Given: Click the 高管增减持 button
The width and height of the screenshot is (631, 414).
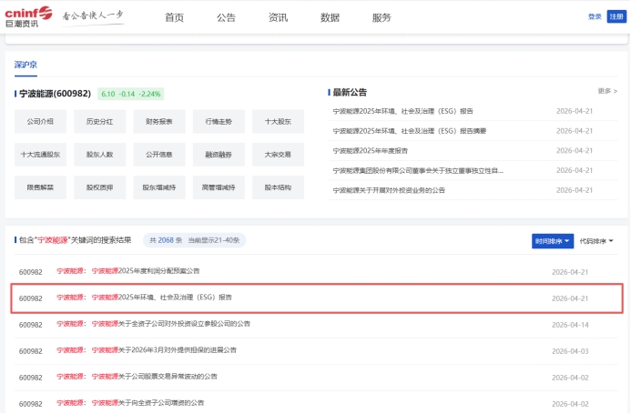Looking at the screenshot, I should [219, 187].
